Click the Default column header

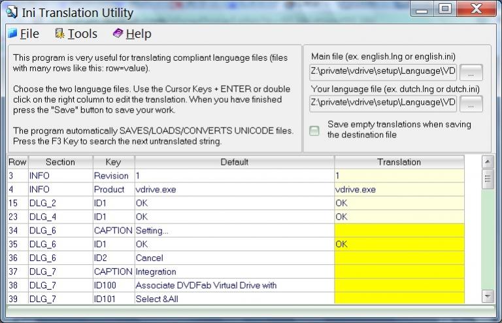coord(234,162)
